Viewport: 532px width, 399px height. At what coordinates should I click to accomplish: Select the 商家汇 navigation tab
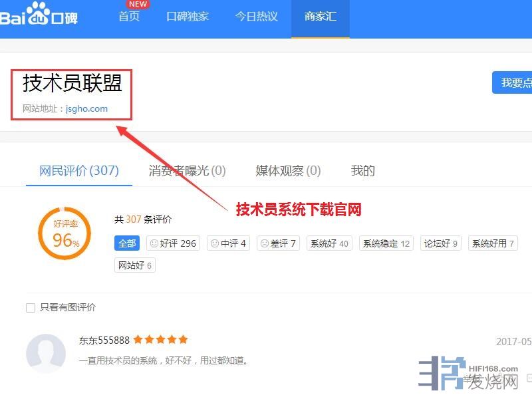tap(321, 17)
